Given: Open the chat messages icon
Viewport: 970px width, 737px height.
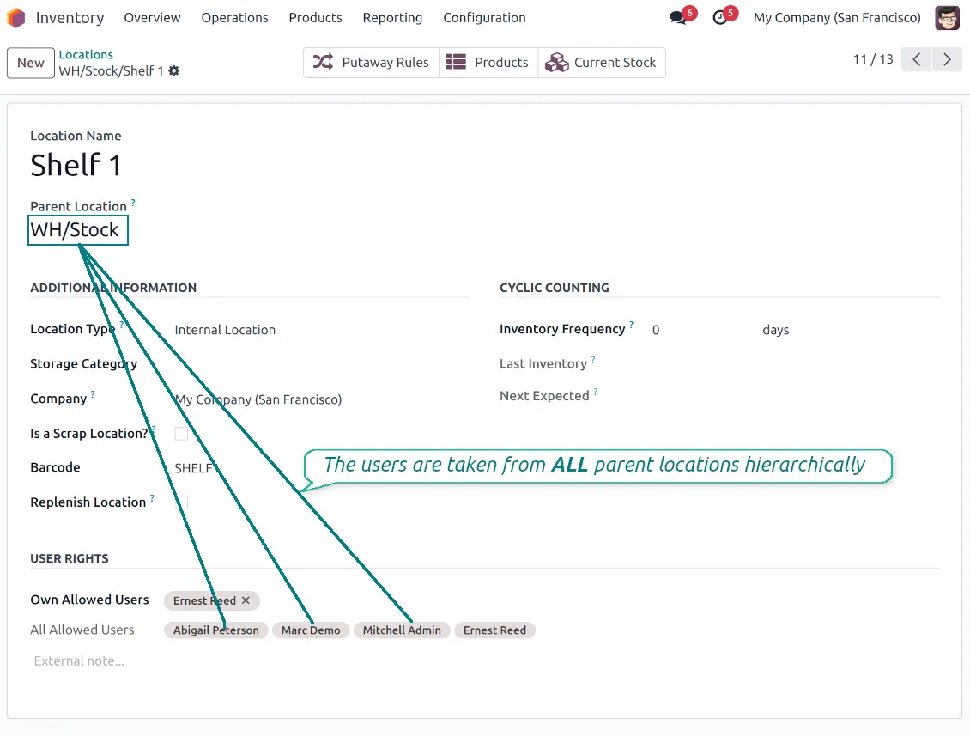Looking at the screenshot, I should pos(678,18).
